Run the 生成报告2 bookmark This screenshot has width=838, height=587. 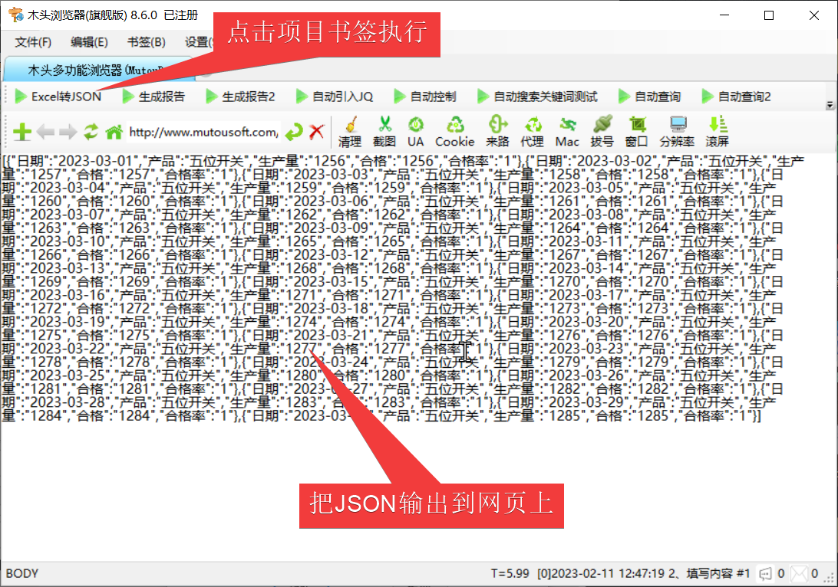(x=240, y=97)
